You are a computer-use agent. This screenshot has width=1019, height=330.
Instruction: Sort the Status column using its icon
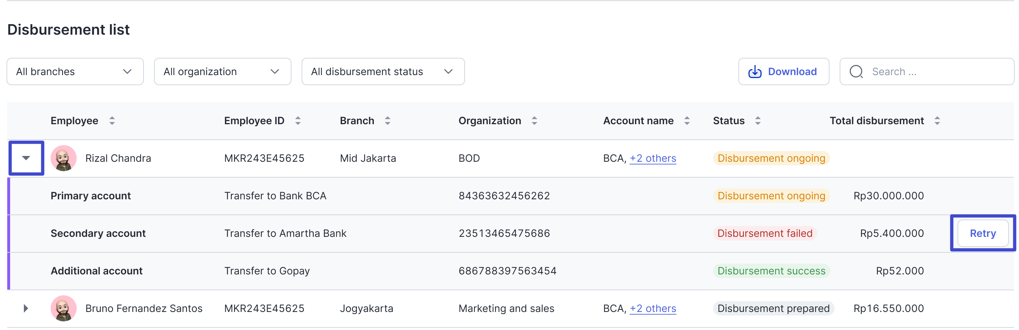coord(758,121)
